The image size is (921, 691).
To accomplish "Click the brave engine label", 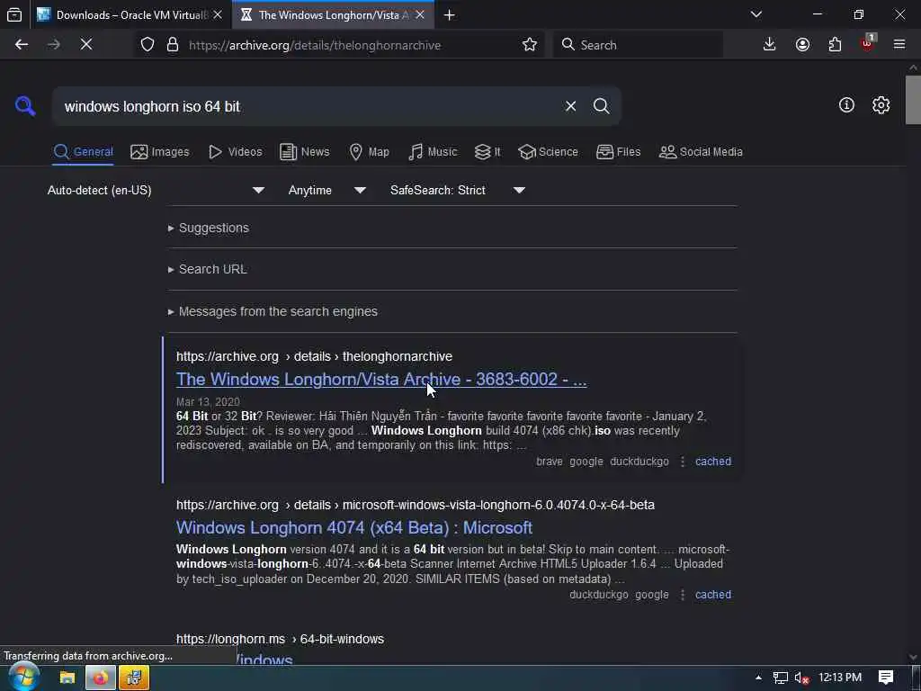I will tap(550, 462).
